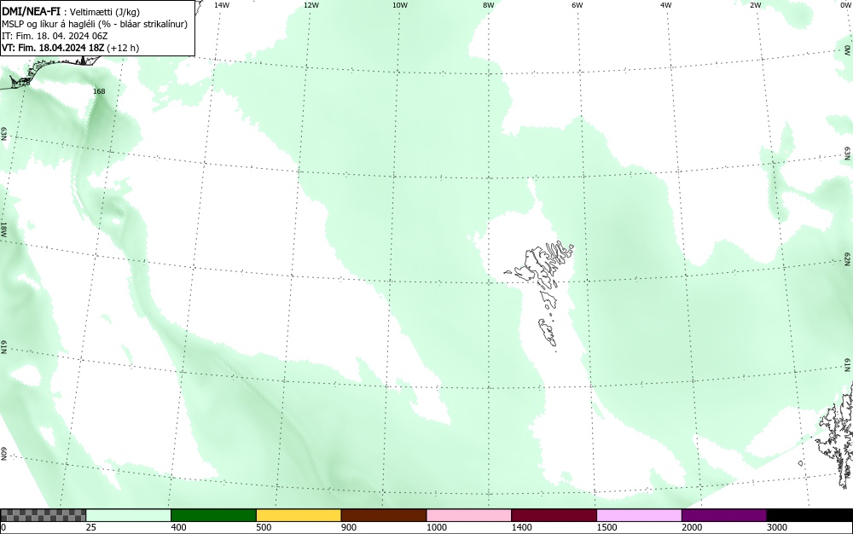Click the legend value "900"

pos(349,527)
